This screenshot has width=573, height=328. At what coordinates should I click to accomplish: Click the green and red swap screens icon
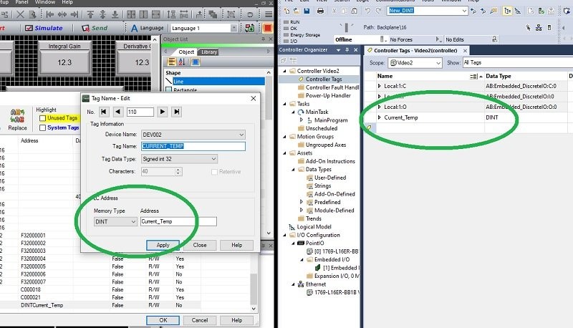pyautogui.click(x=250, y=28)
